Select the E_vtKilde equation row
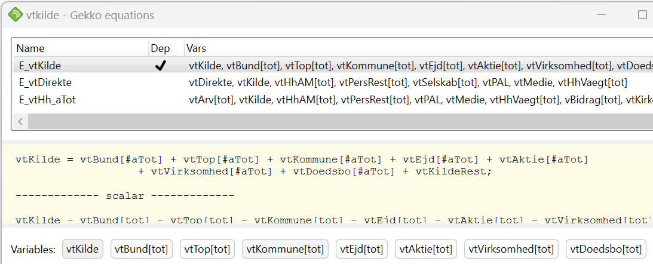The image size is (653, 264). pyautogui.click(x=40, y=66)
